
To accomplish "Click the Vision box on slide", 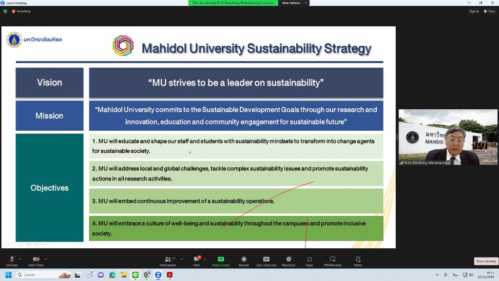I will [x=50, y=82].
